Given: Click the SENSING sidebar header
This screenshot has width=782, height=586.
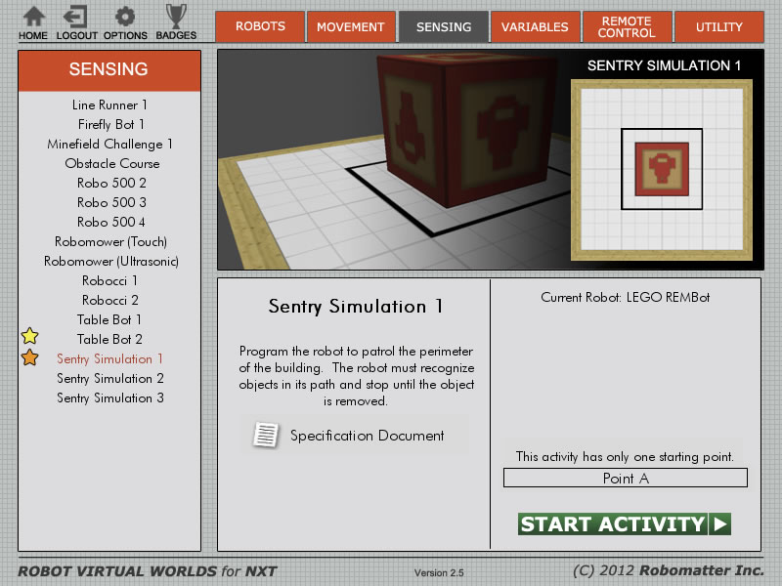Looking at the screenshot, I should click(x=109, y=69).
